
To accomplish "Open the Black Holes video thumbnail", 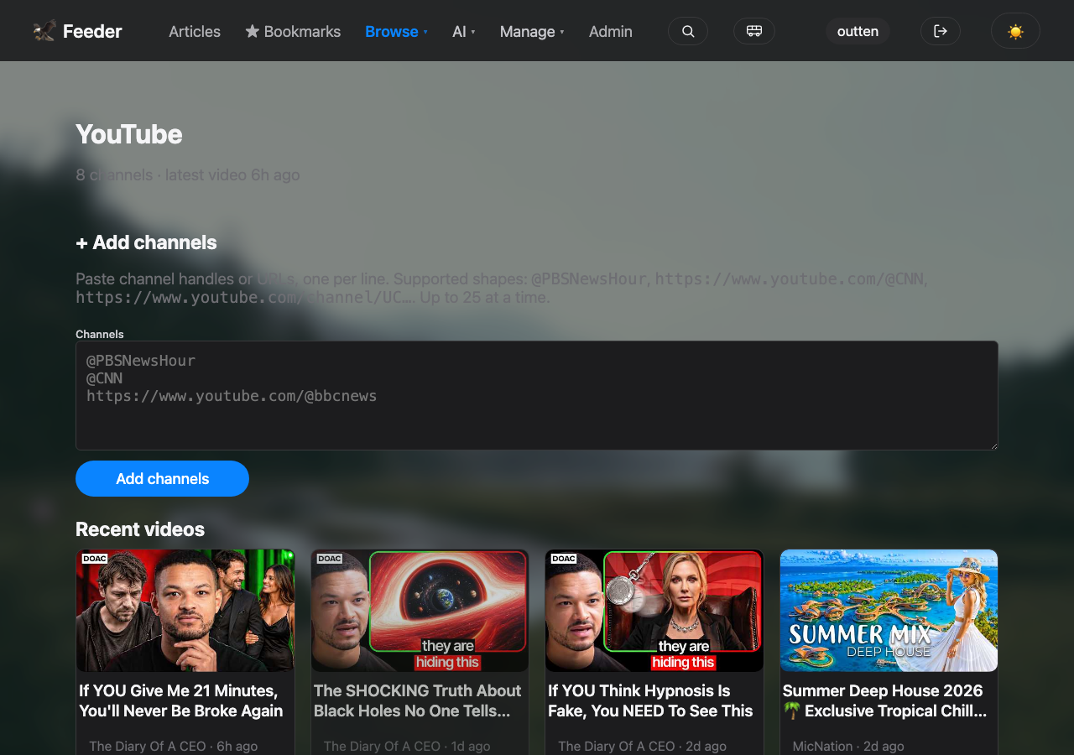I will pos(420,611).
